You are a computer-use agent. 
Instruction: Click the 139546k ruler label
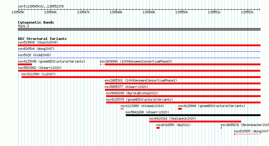click(x=50, y=12)
